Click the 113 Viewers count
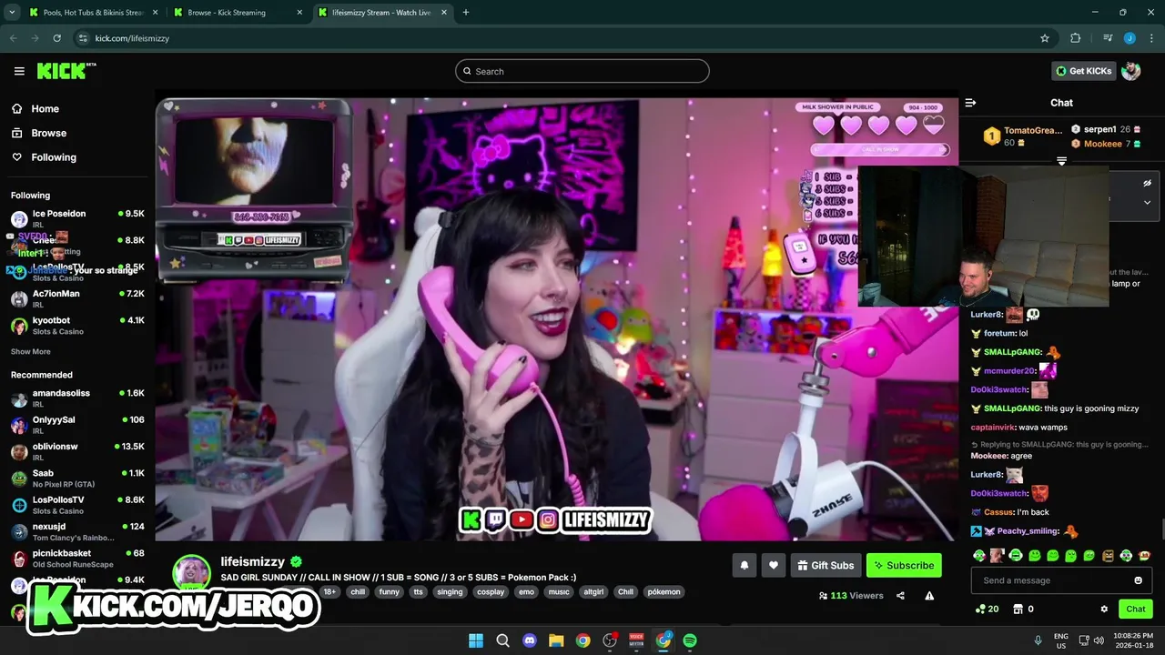 (x=851, y=596)
